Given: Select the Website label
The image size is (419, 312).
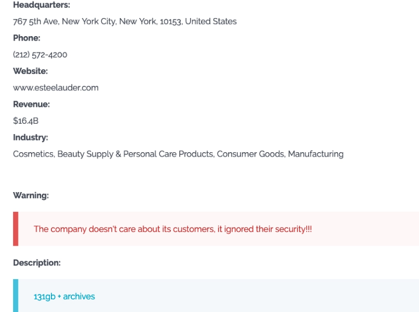Looking at the screenshot, I should 31,71.
